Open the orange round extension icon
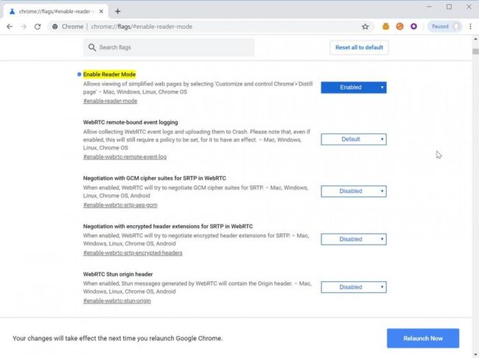This screenshot has height=358, width=479. coord(399,27)
